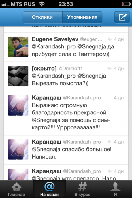Open the tweet "Вырезать помогла?))"
This screenshot has height=198, width=132.
[66, 76]
